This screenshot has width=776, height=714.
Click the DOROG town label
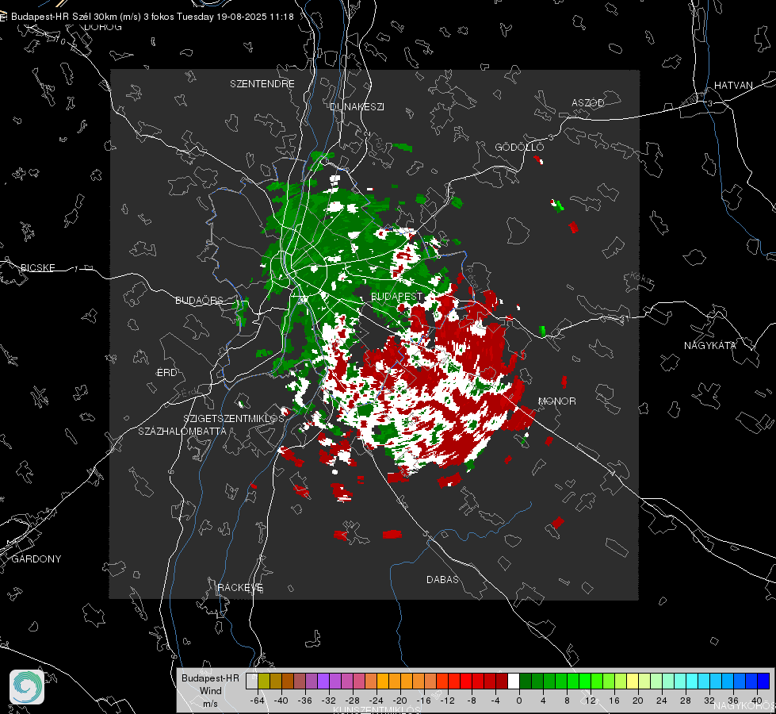[x=103, y=27]
